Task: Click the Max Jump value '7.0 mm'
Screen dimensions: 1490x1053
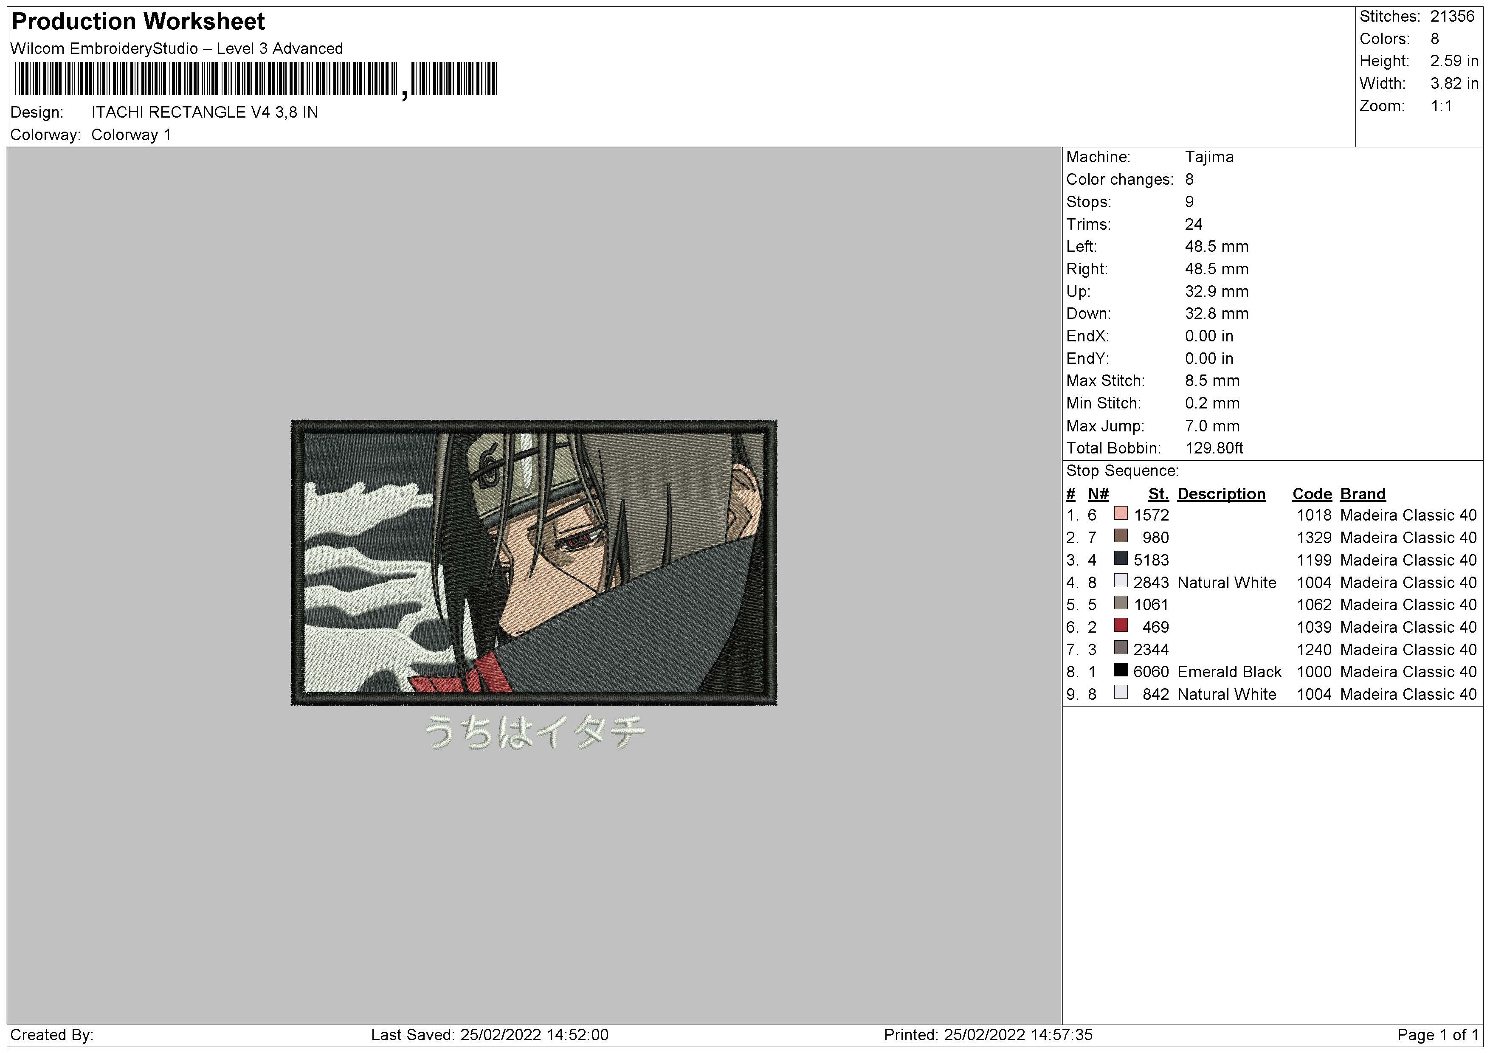Action: pos(1212,426)
